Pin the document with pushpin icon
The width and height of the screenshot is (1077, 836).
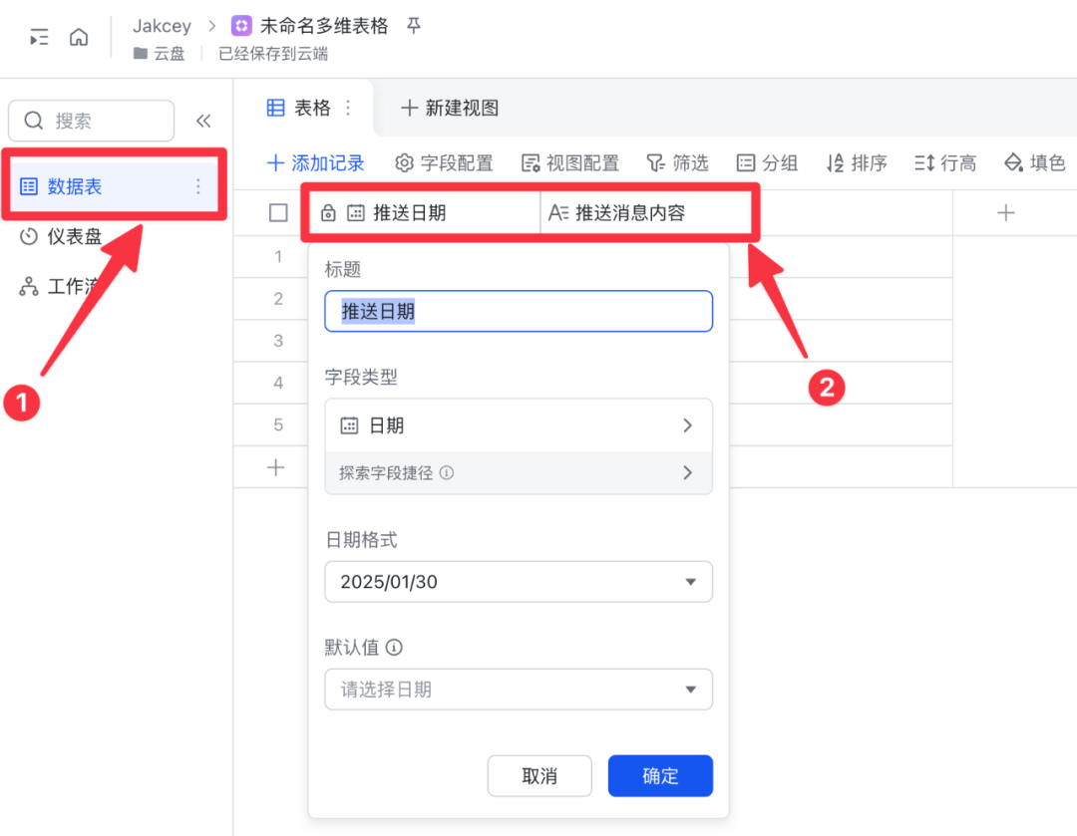414,26
